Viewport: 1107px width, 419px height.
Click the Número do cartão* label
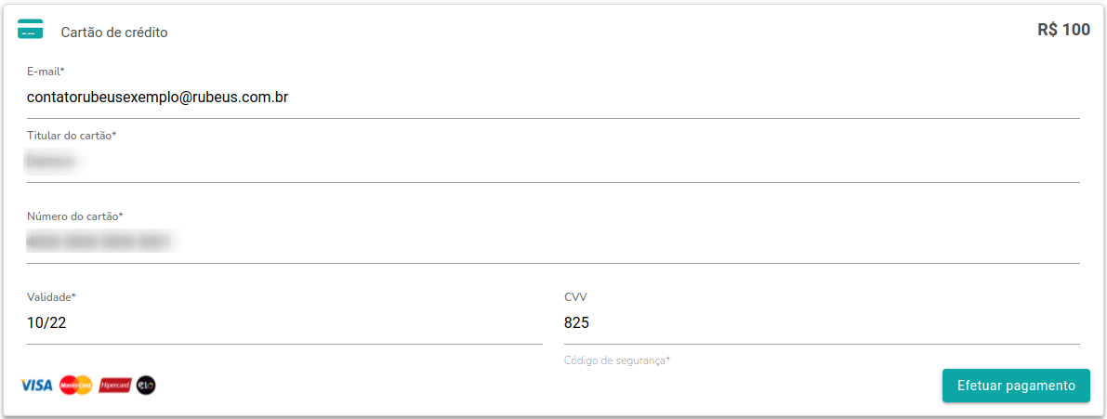coord(75,216)
